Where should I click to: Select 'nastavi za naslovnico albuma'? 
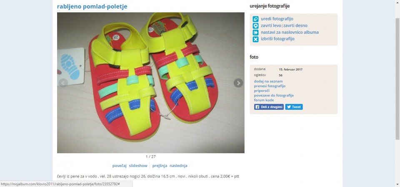pos(290,33)
